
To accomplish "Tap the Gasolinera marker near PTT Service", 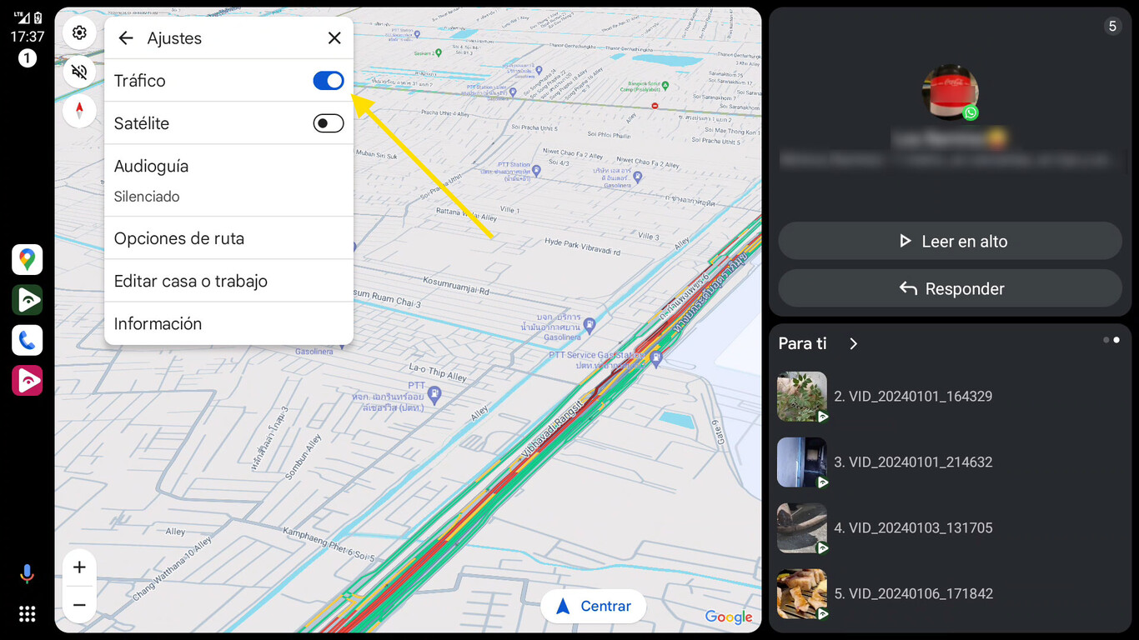I will pos(590,324).
